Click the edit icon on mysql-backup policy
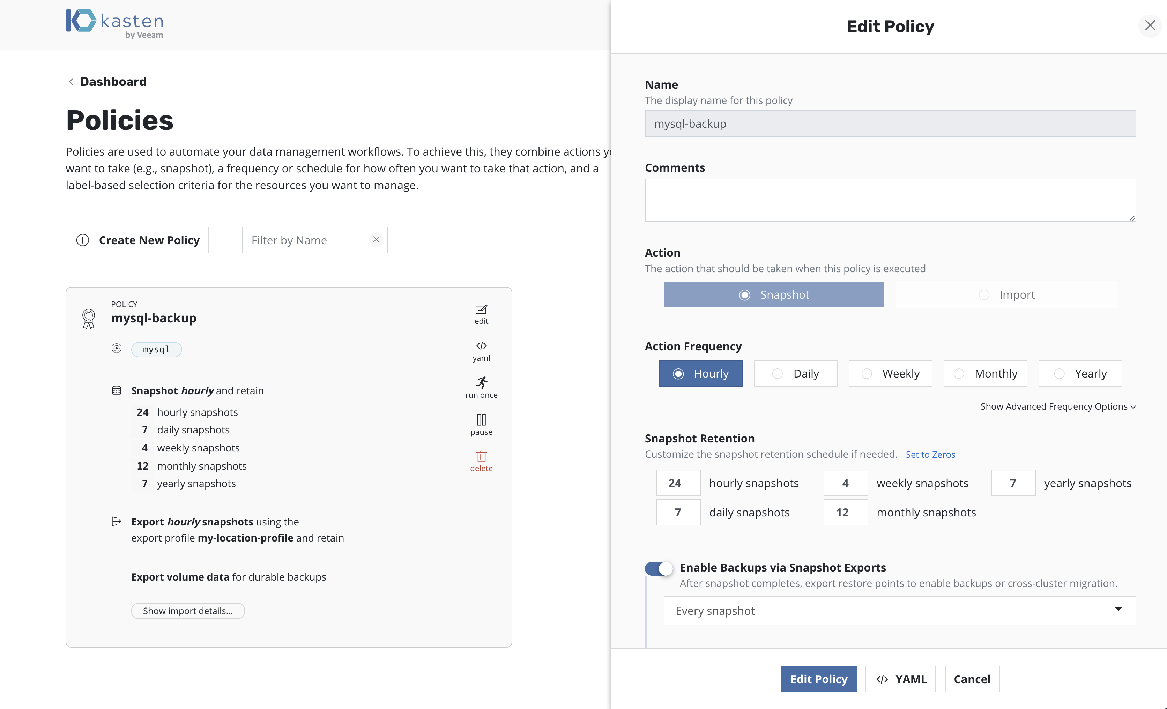Viewport: 1167px width, 709px height. 481,310
